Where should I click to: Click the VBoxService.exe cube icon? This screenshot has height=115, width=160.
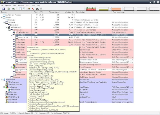(14, 32)
